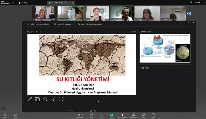The height and width of the screenshot is (119, 206).
Task: Expand video options arrow beside Video
Action: [20, 115]
